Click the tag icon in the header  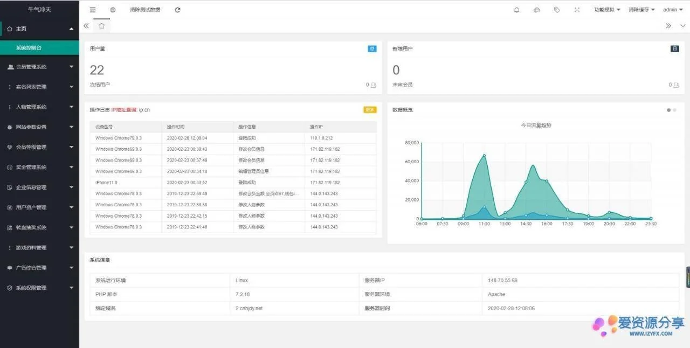tap(557, 10)
